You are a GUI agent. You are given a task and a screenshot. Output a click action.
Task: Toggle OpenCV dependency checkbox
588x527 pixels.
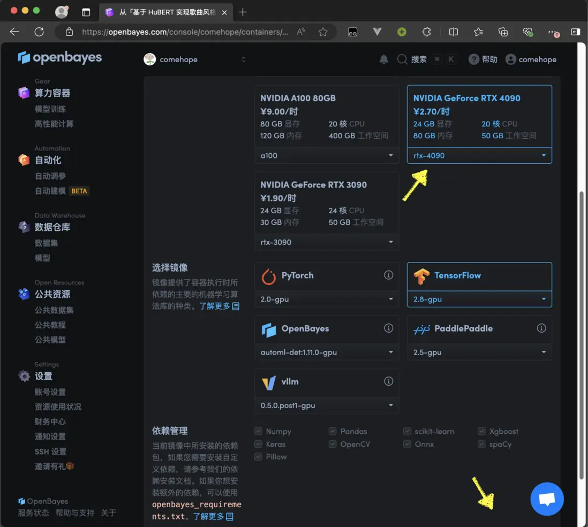tap(333, 444)
